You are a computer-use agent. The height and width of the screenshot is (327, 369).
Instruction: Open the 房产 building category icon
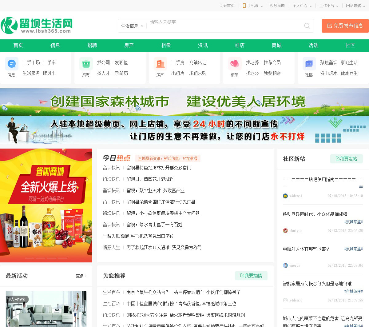tap(161, 64)
